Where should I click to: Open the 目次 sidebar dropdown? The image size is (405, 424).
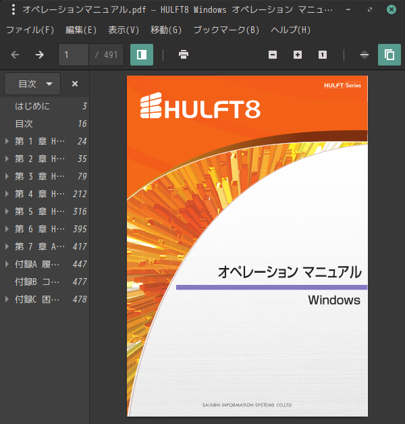click(32, 84)
